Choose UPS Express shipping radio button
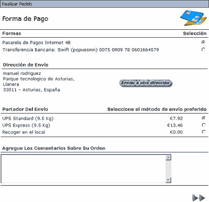Image resolution: width=209 pixels, height=202 pixels. 203,125
